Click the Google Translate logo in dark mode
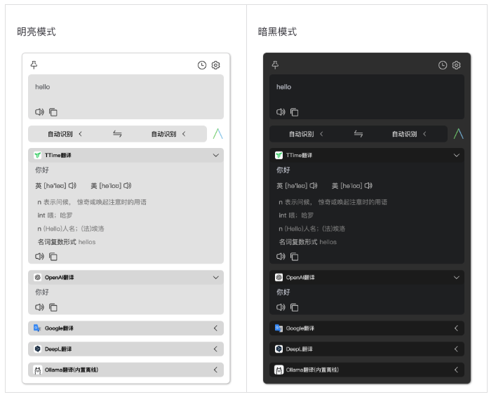This screenshot has width=496, height=397. click(x=279, y=328)
